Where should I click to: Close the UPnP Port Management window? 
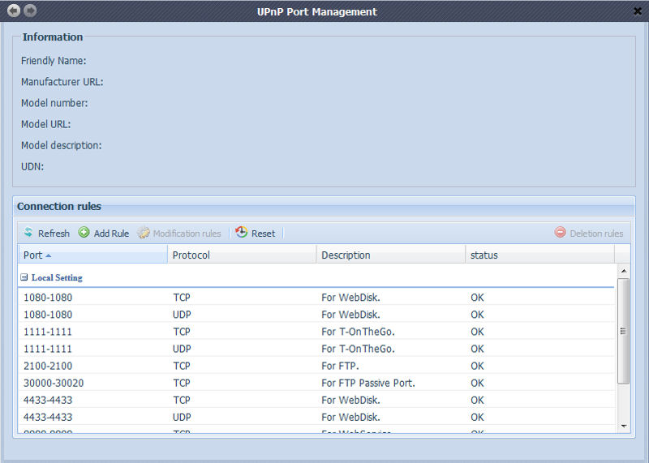pyautogui.click(x=637, y=11)
